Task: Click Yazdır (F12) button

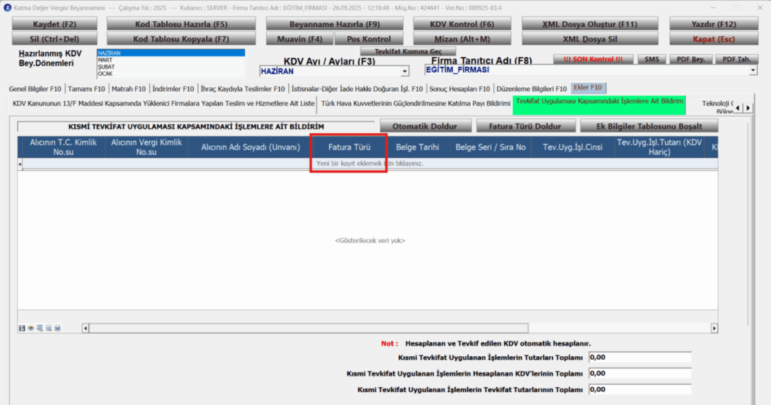Action: (x=714, y=24)
